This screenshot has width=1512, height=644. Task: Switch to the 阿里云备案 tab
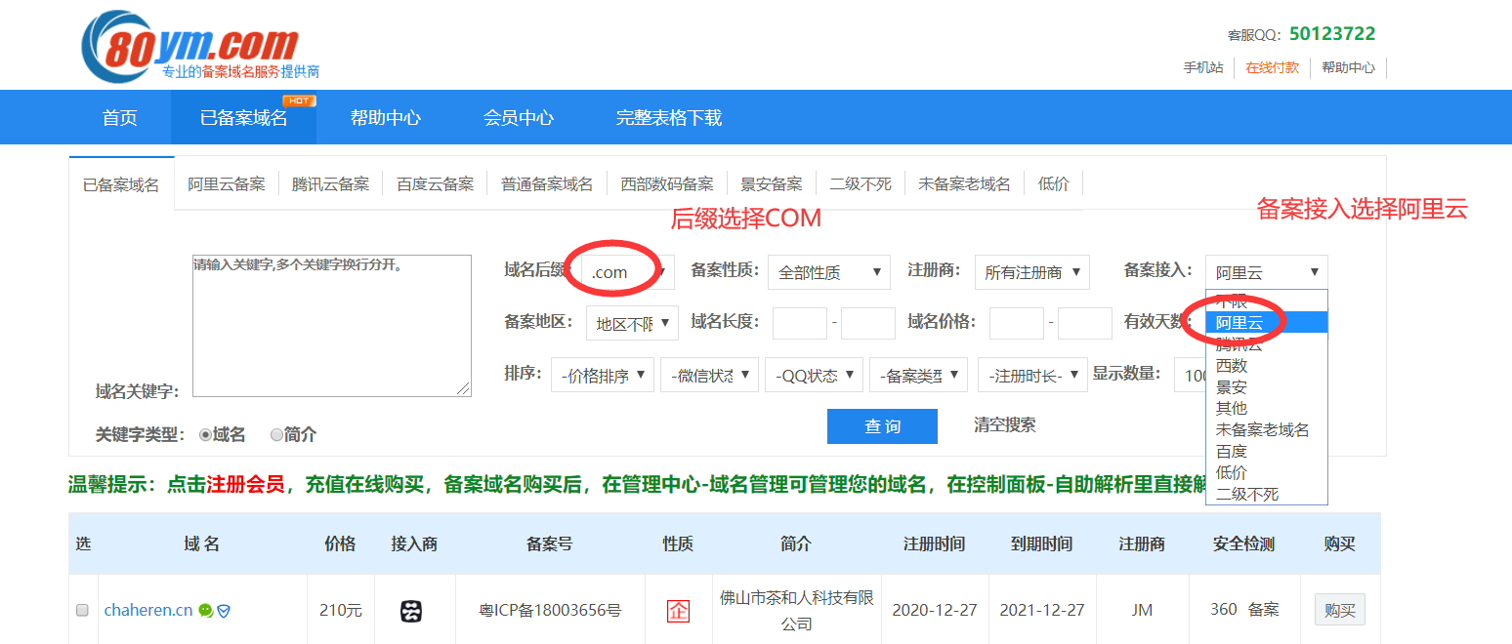(227, 183)
